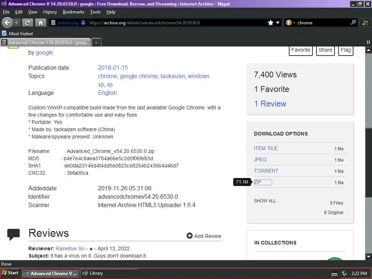The image size is (372, 279).
Task: Open a new tab with plus button
Action: pos(96,43)
